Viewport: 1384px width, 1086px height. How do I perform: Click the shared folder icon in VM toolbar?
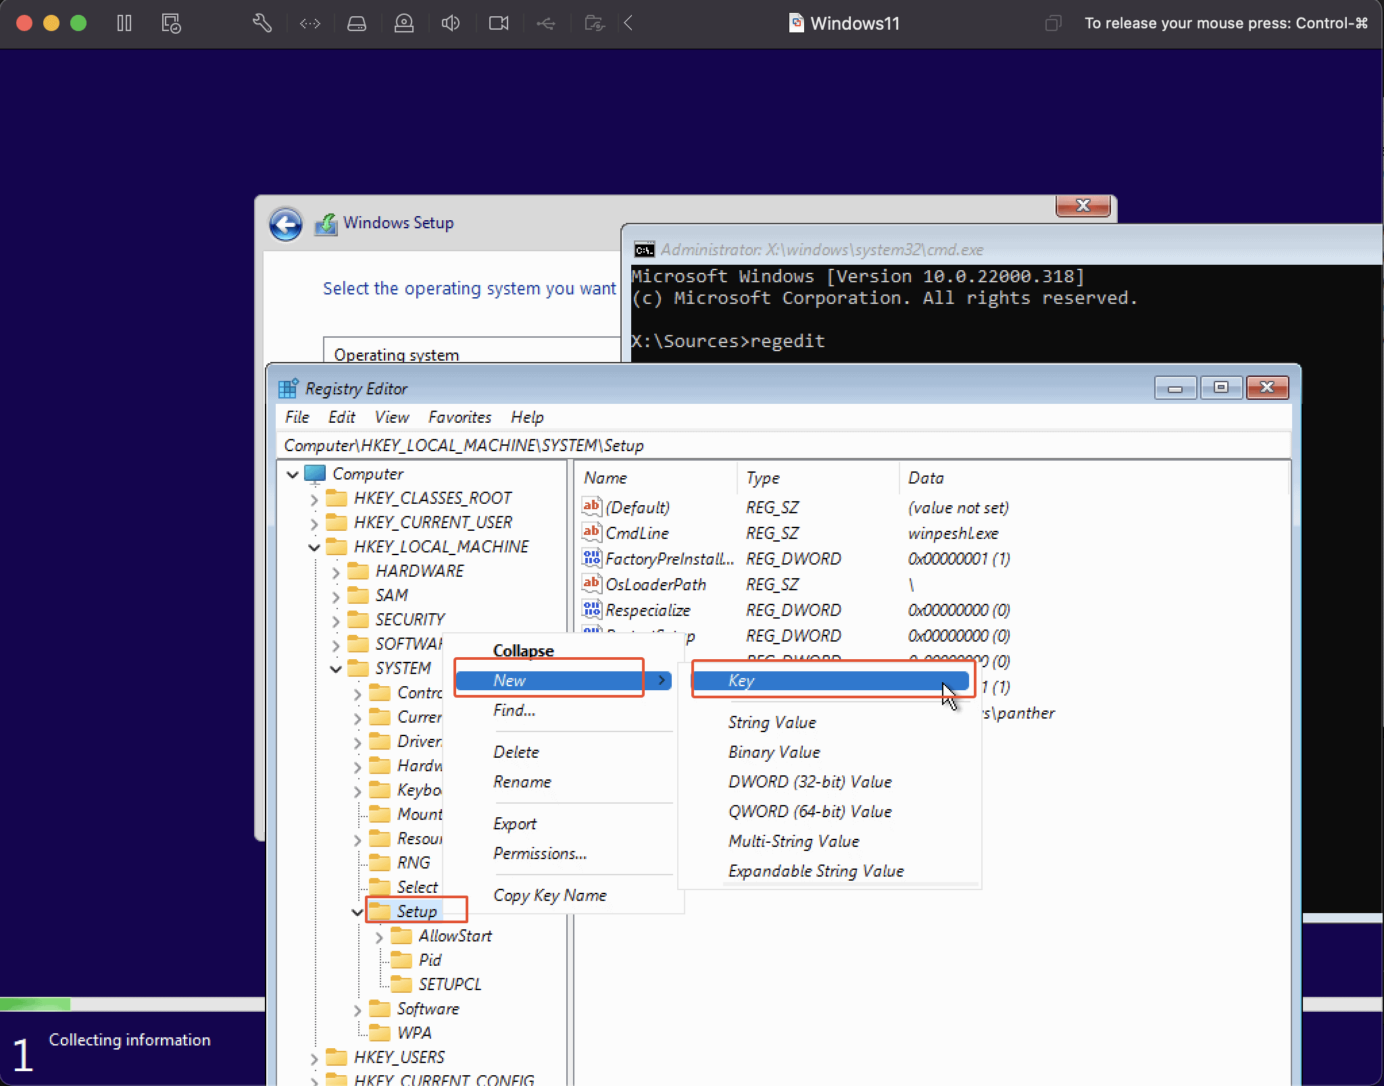(x=595, y=24)
